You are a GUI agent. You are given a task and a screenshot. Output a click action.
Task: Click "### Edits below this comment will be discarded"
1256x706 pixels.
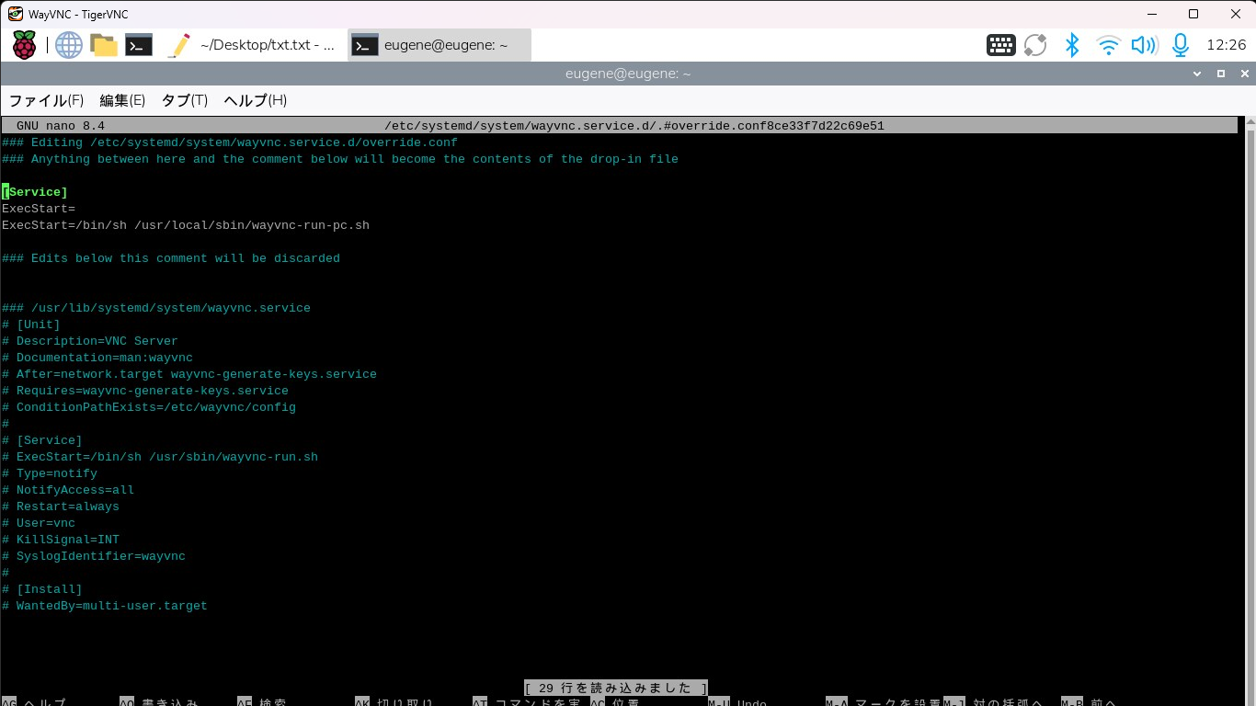tap(171, 258)
